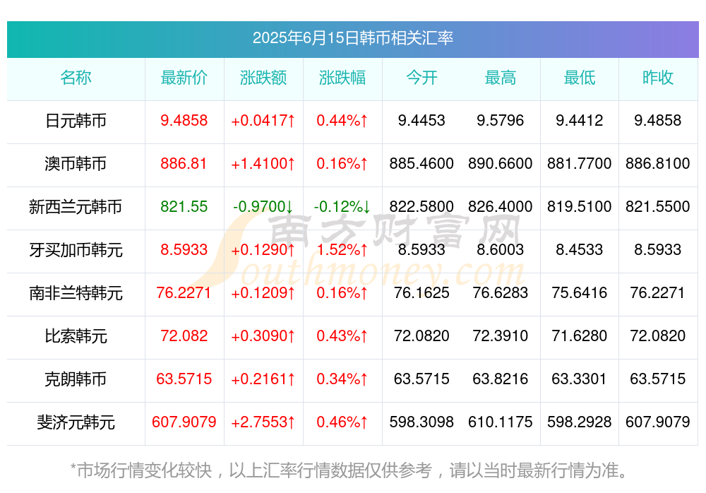Select the percentage 1.52%↑

click(x=342, y=249)
